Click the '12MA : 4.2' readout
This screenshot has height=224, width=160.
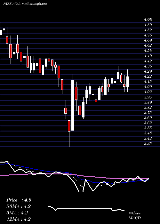coord(19,219)
